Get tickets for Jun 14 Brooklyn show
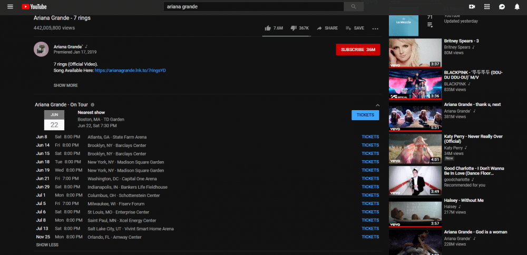The height and width of the screenshot is (255, 527). (370, 145)
